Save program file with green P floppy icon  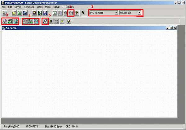40,13
